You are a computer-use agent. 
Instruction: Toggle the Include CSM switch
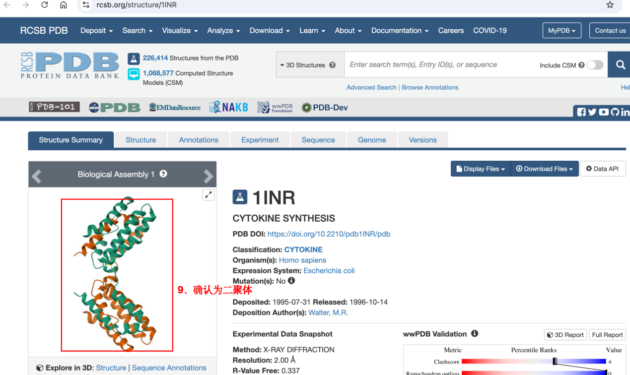(x=595, y=65)
